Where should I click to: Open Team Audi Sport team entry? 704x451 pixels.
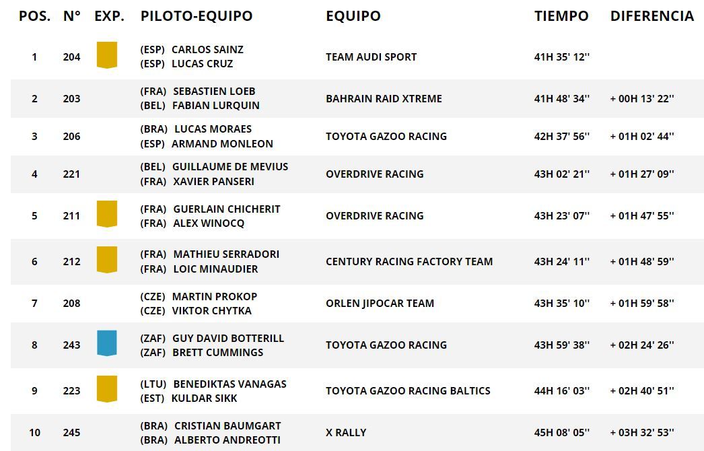[x=371, y=57]
